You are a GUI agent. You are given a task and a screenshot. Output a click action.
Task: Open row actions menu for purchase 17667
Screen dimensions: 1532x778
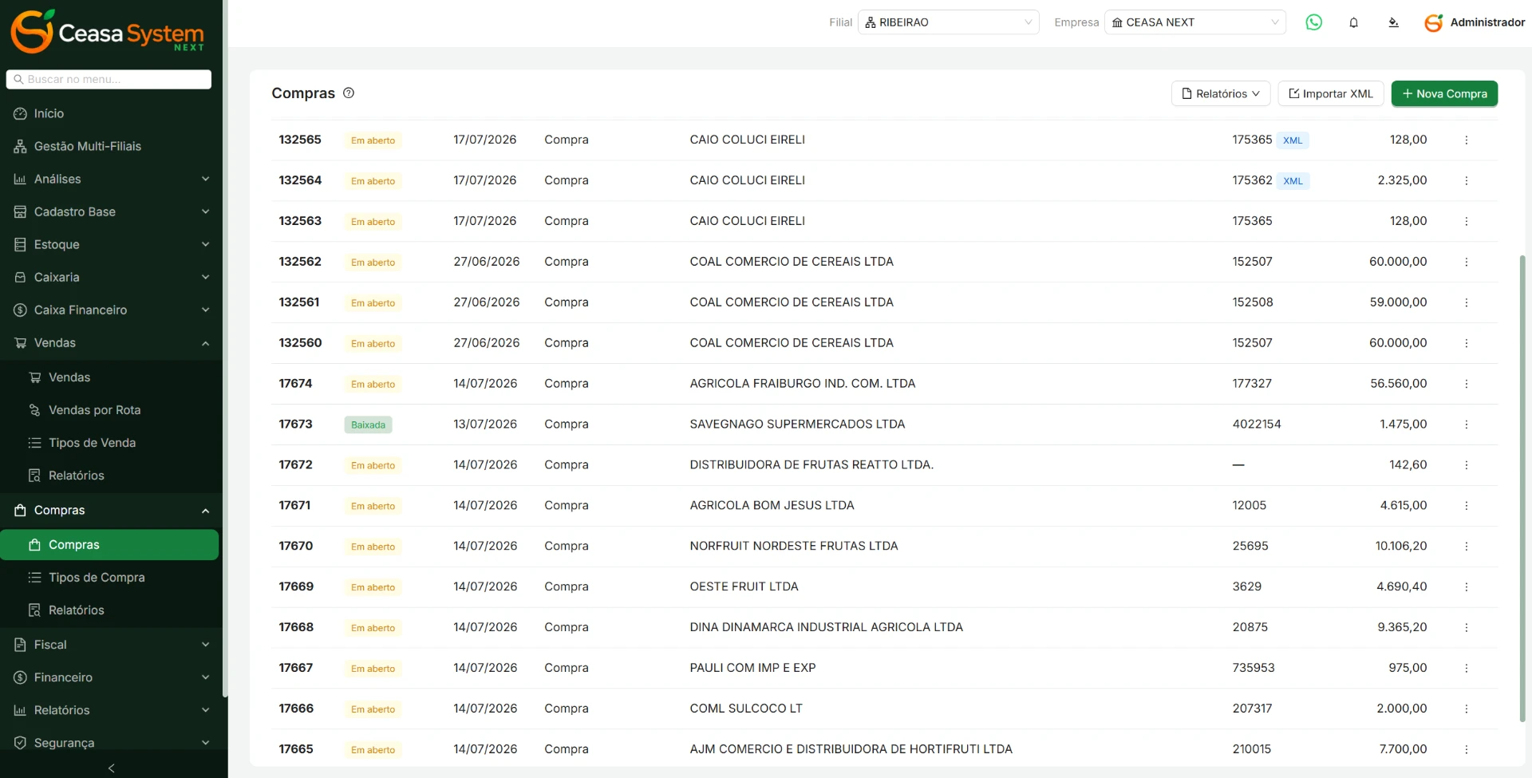1466,668
